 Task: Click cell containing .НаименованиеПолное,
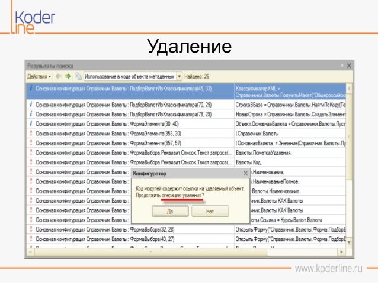298,182
